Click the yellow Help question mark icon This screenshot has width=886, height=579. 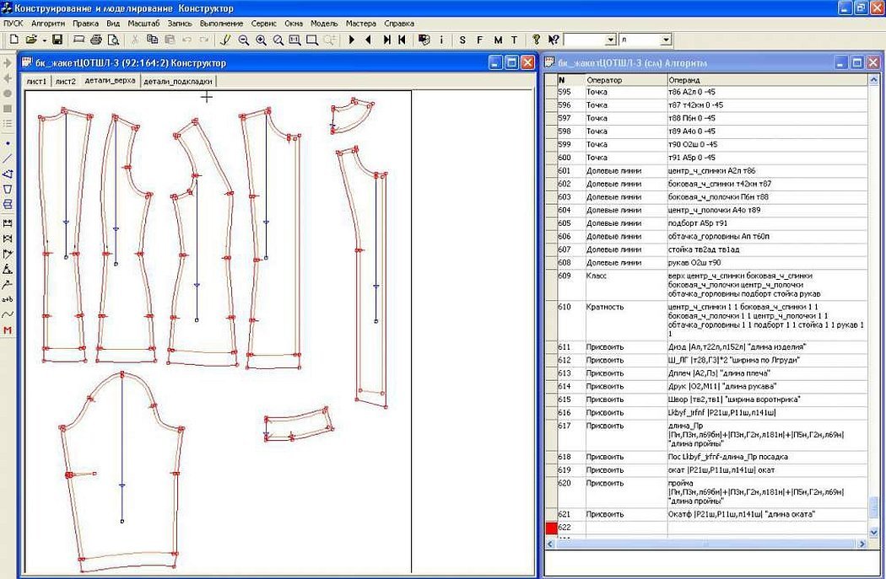[536, 40]
